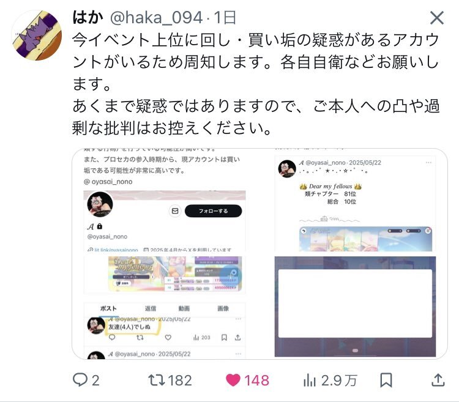Screen dimensions: 459x402
Task: Repost using the retweet icon with 182
Action: (x=170, y=381)
